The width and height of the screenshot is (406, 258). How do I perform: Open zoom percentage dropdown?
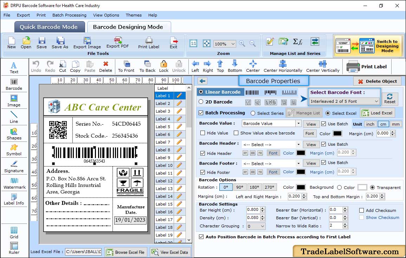pyautogui.click(x=233, y=44)
